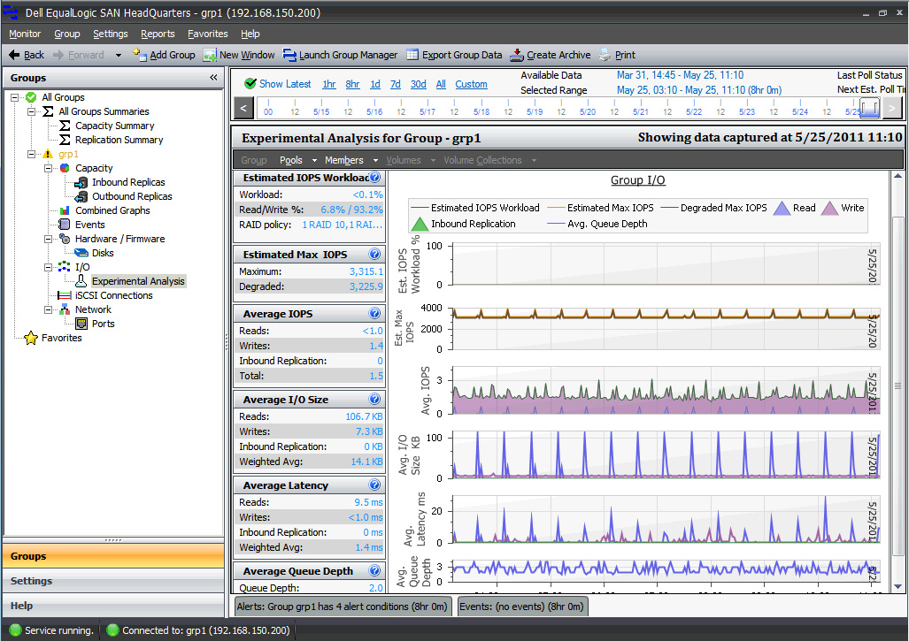Select Capacity Summary in the tree
The image size is (909, 641).
click(x=114, y=126)
